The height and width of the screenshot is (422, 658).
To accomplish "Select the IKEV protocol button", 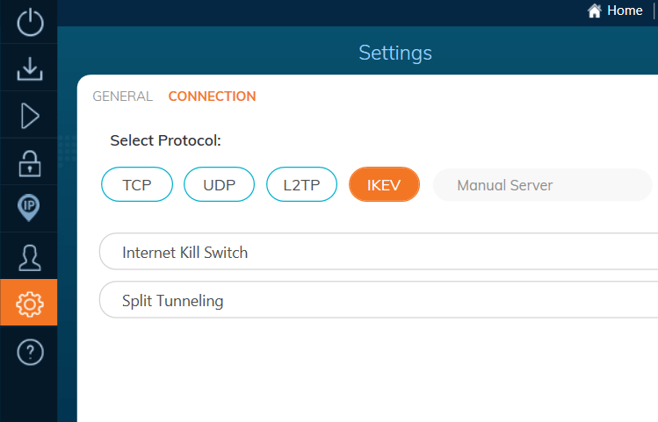I will 384,184.
